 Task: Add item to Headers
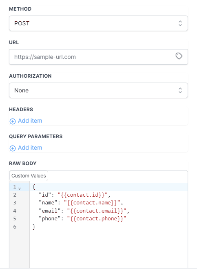[30, 121]
